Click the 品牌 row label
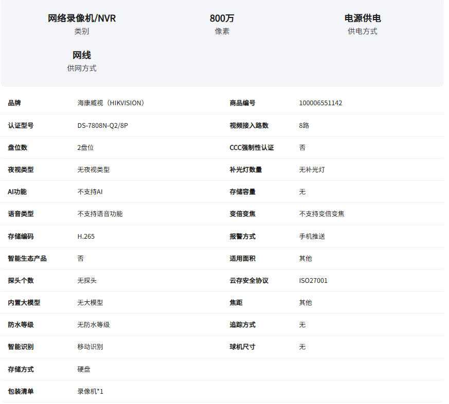 coord(14,103)
